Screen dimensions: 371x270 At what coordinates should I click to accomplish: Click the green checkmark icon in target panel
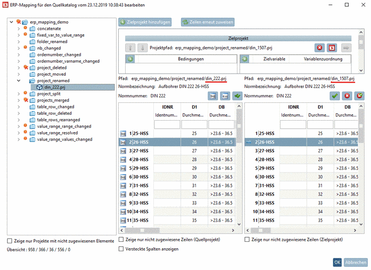(x=334, y=96)
